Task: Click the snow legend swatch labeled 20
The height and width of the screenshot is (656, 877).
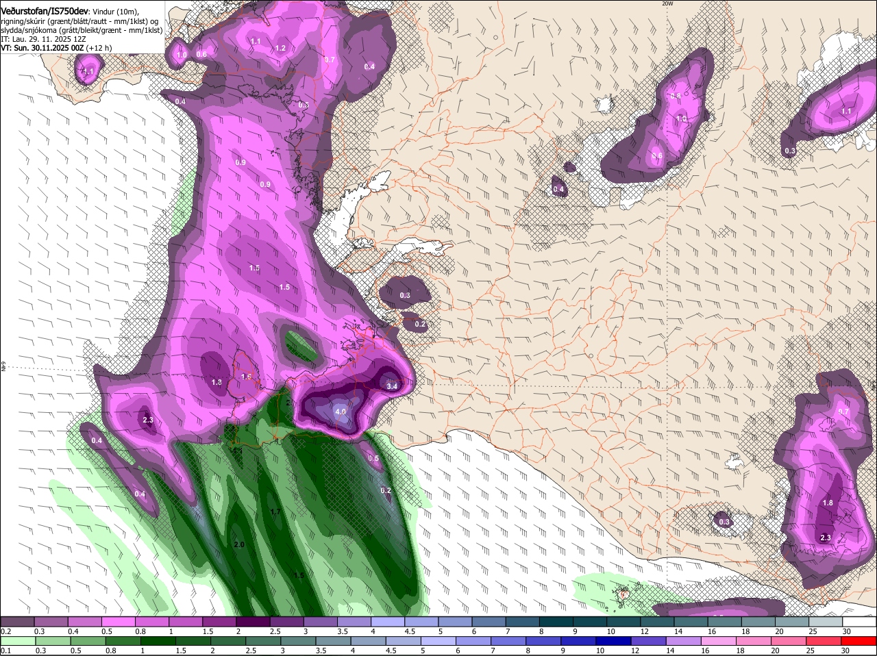Action: 791,621
